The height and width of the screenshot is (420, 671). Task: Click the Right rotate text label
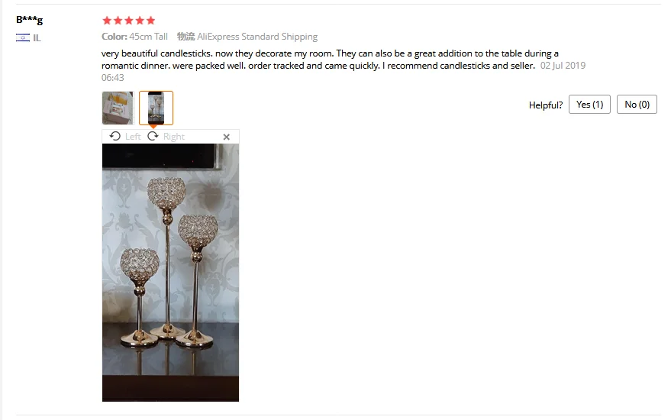pos(174,137)
